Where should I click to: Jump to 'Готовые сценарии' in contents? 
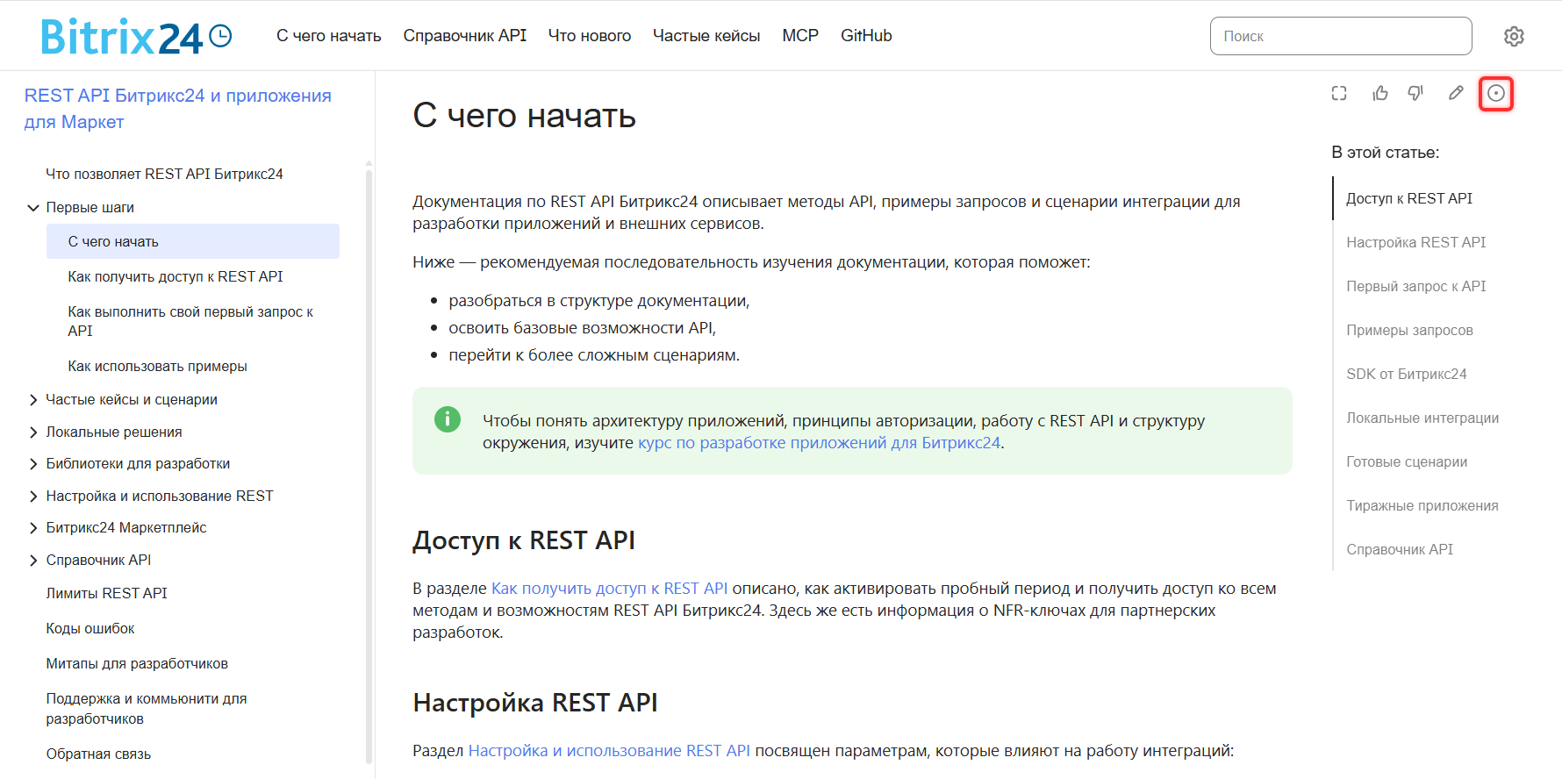pos(1407,461)
